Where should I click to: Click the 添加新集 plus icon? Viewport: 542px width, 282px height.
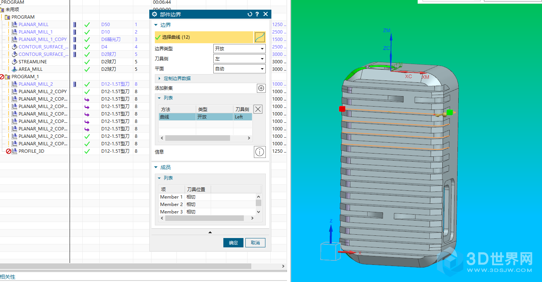pos(261,88)
